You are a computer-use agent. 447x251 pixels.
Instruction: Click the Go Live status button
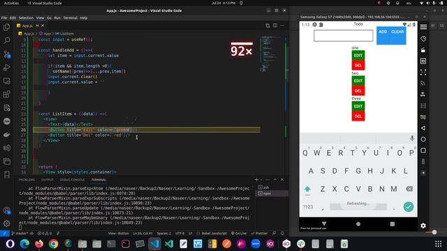pyautogui.click(x=239, y=234)
